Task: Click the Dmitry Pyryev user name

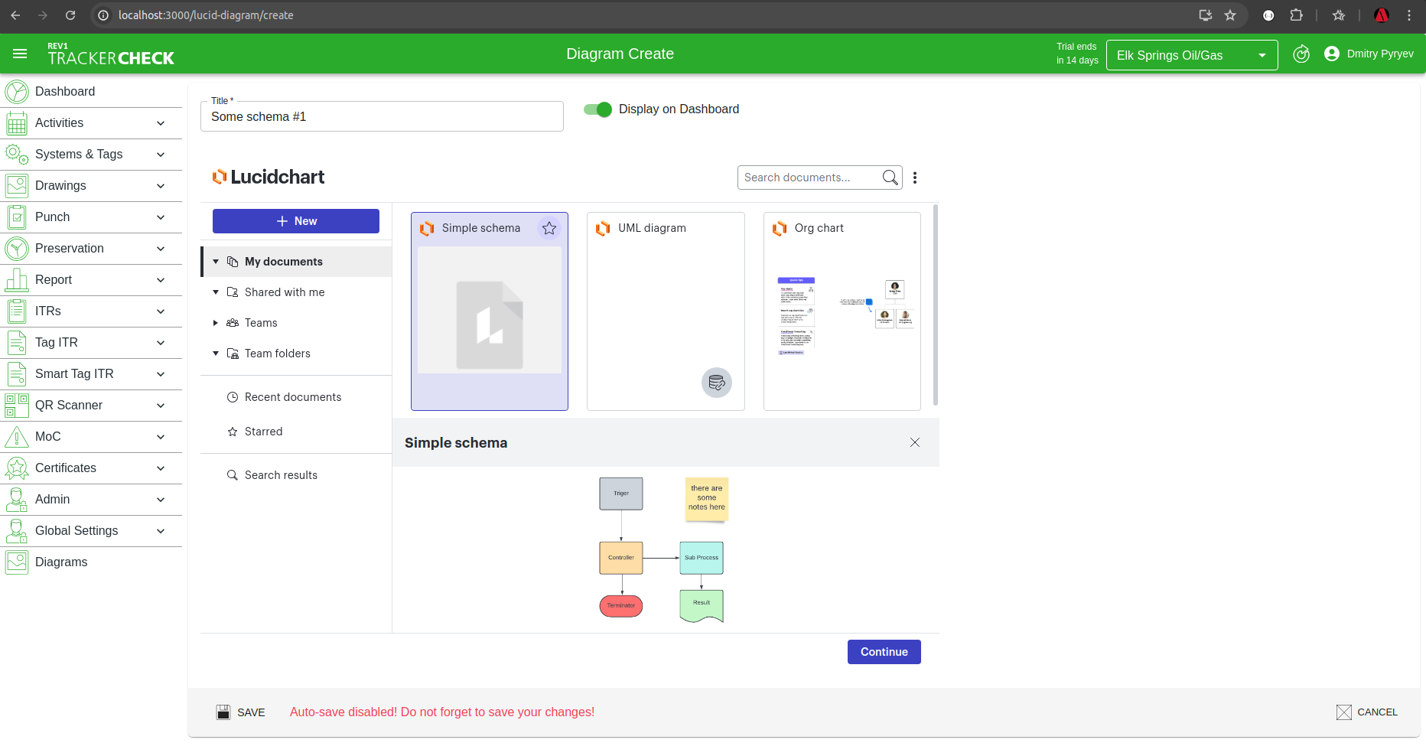Action: click(1380, 54)
